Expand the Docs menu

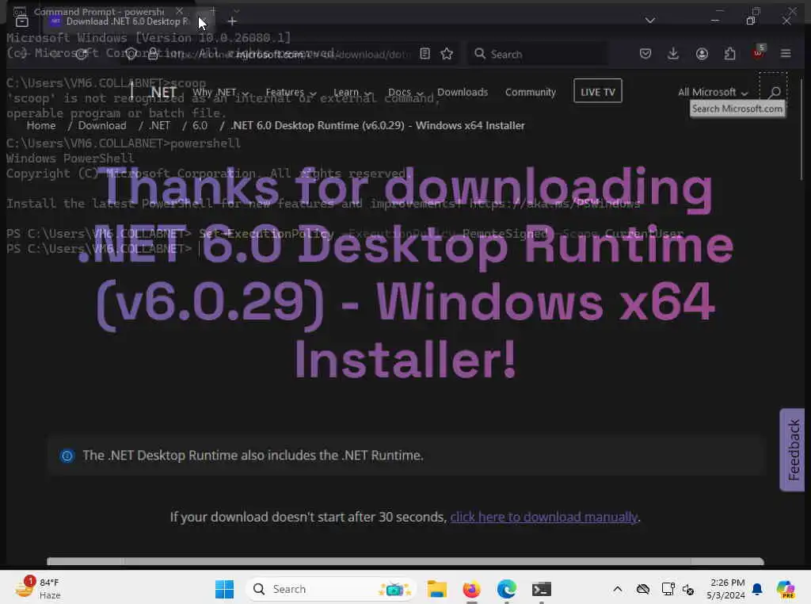[405, 92]
